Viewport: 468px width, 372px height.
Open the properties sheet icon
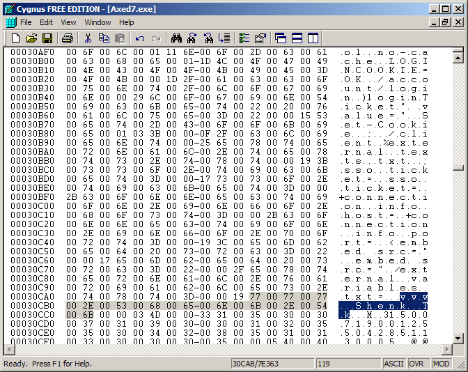tap(260, 38)
